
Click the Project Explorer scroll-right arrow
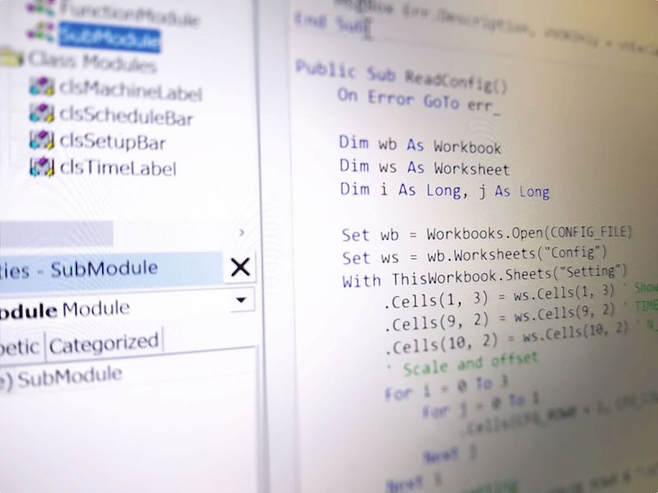pyautogui.click(x=241, y=233)
